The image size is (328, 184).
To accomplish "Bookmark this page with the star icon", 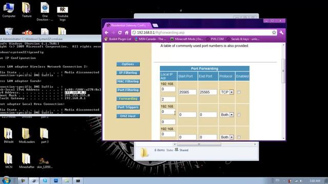I will 274,33.
